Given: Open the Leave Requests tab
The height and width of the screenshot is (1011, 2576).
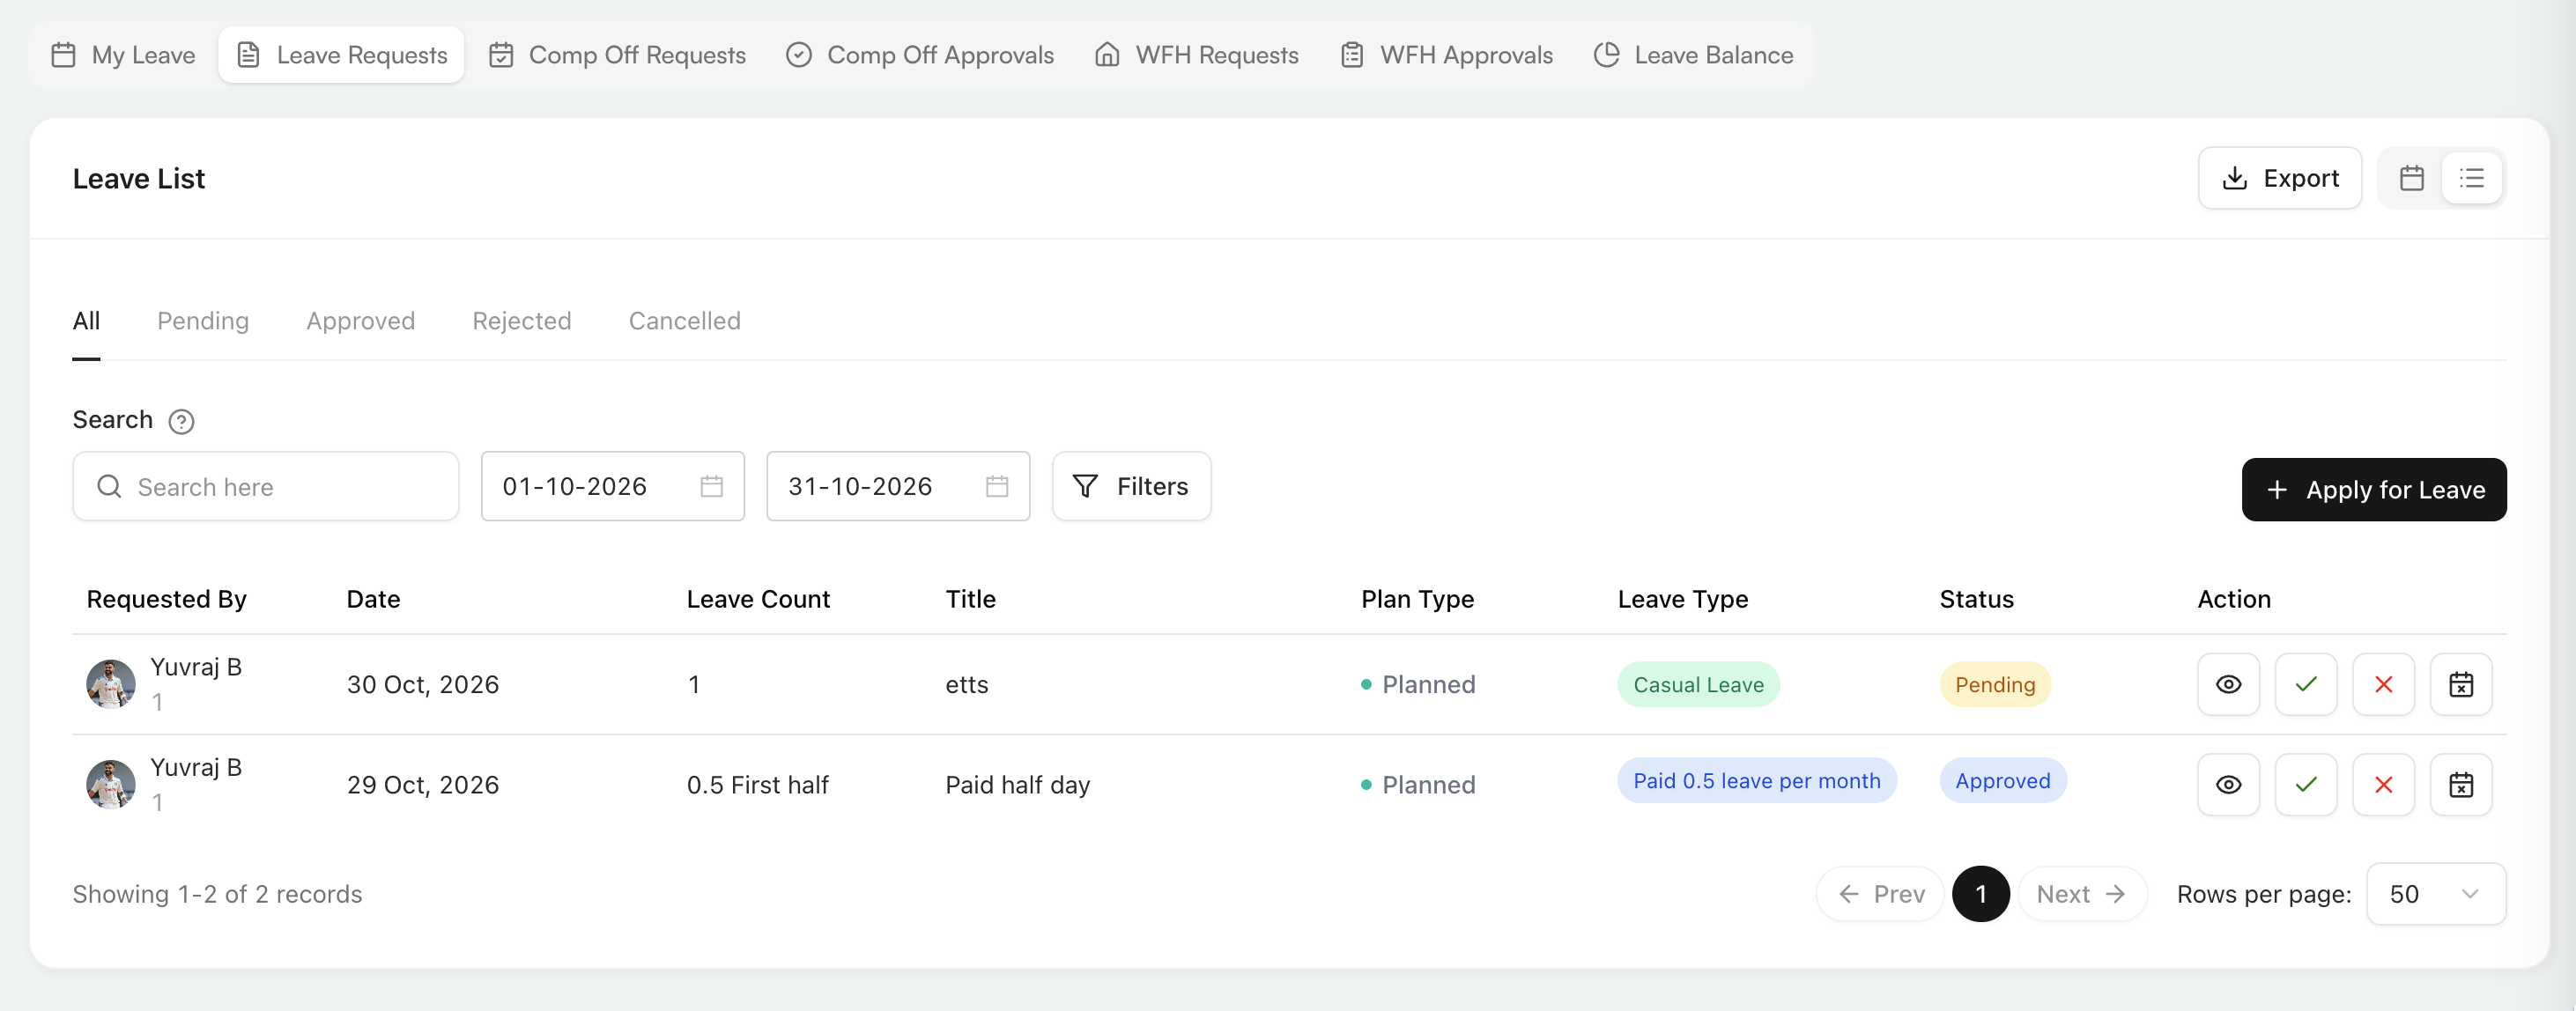Looking at the screenshot, I should (341, 55).
